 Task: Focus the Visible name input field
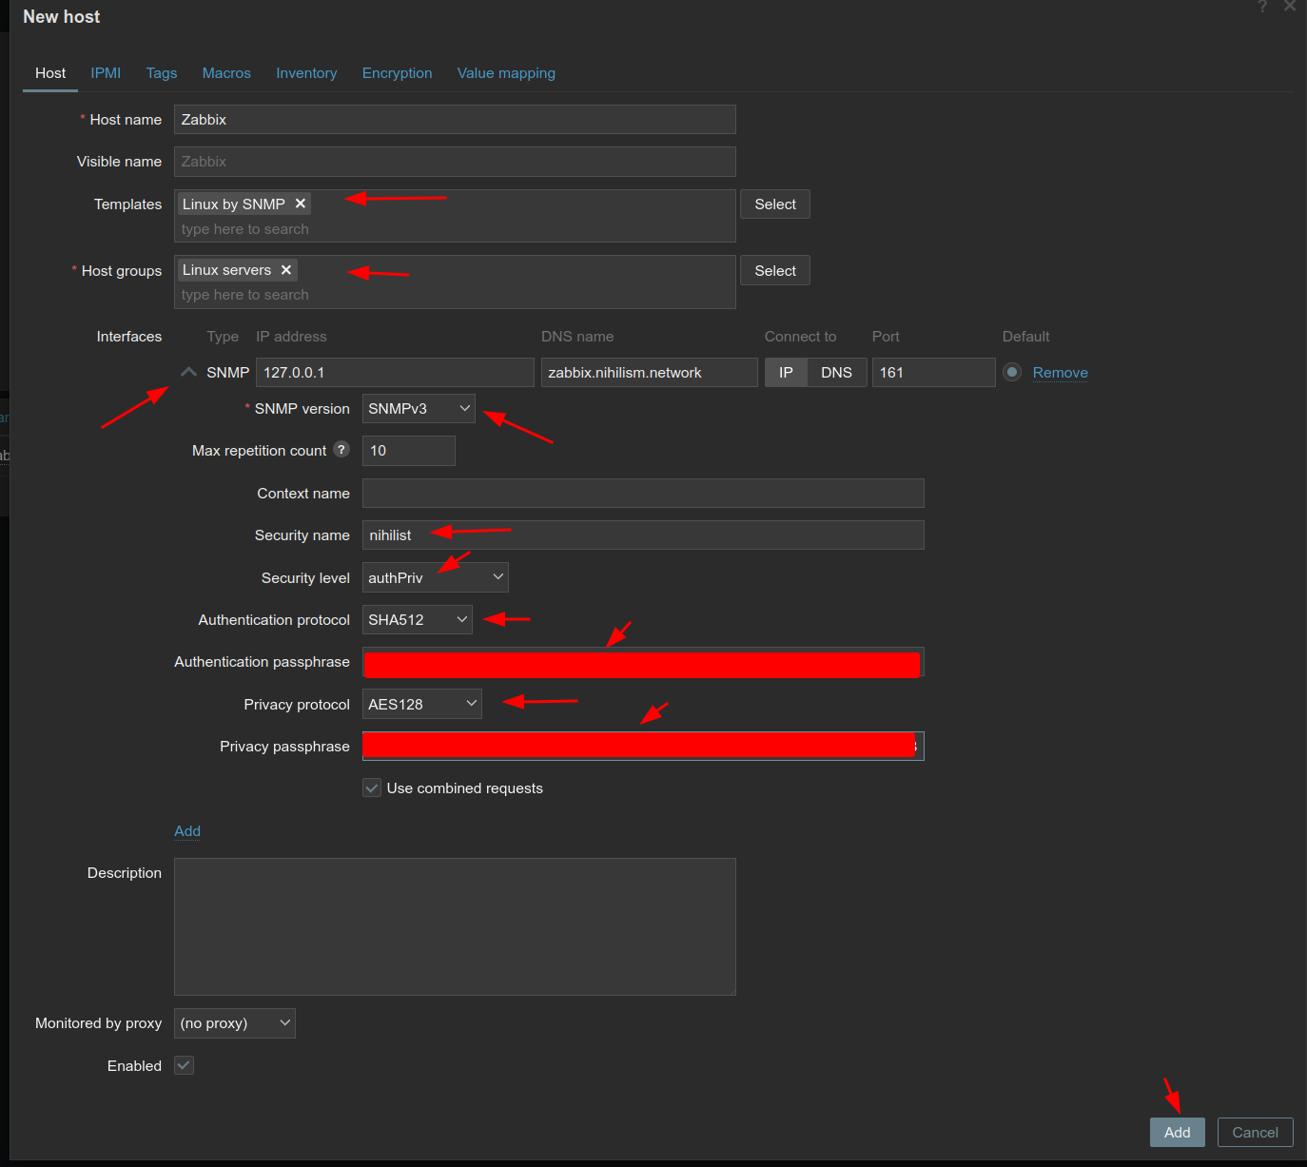[455, 162]
